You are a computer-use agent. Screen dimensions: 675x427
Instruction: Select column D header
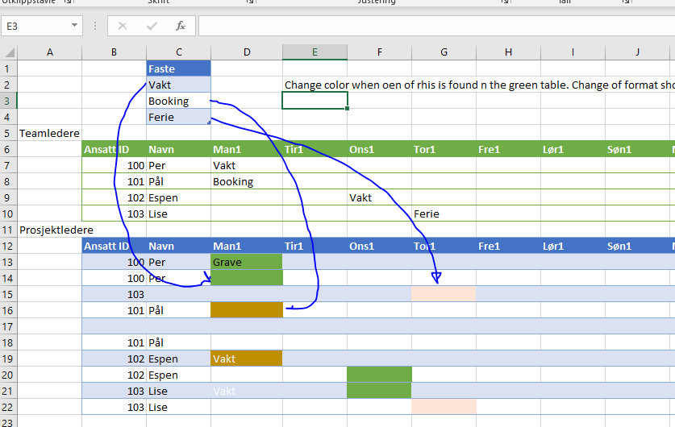coord(247,52)
